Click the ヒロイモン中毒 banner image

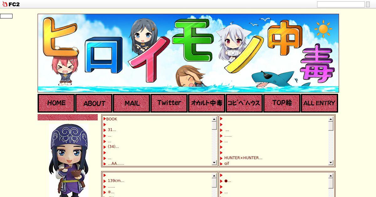(x=188, y=53)
